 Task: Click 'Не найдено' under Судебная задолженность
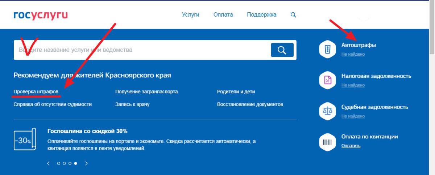tap(353, 116)
